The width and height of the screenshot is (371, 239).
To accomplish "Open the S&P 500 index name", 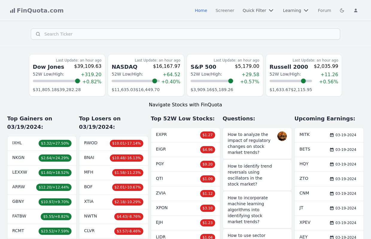I will pyautogui.click(x=203, y=67).
